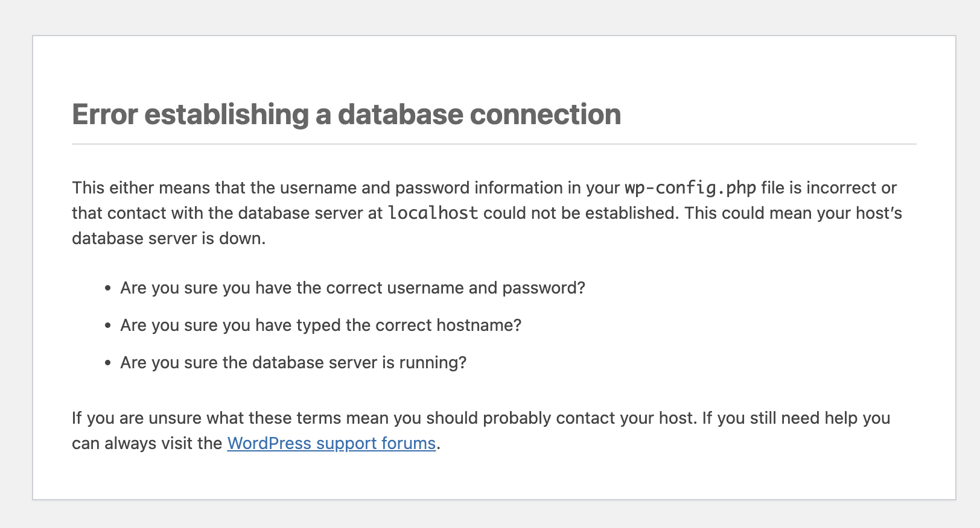980x528 pixels.
Task: Click the bullet before the server running question
Action: tap(108, 363)
